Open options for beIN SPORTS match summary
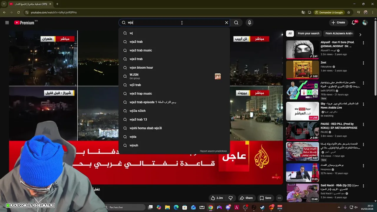This screenshot has width=377, height=212. pyautogui.click(x=363, y=83)
